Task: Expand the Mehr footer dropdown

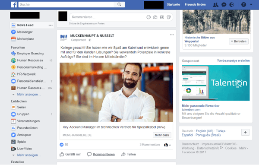Action: (x=243, y=148)
